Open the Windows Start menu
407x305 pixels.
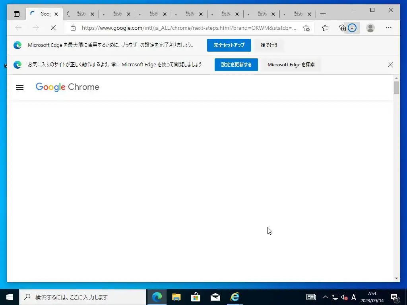coord(10,297)
